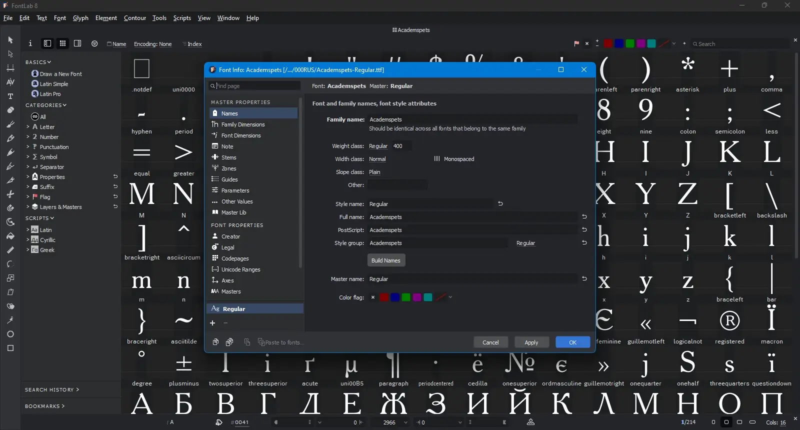Screen dimensions: 800x430
Task: Clear the color flag with the x
Action: pyautogui.click(x=373, y=297)
